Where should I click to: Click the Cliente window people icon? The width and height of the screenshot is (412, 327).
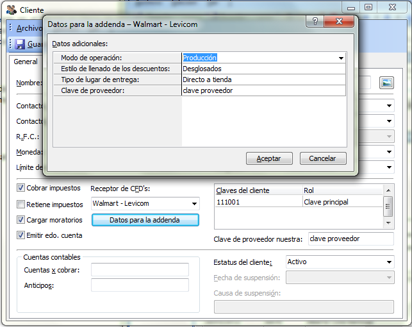point(12,10)
